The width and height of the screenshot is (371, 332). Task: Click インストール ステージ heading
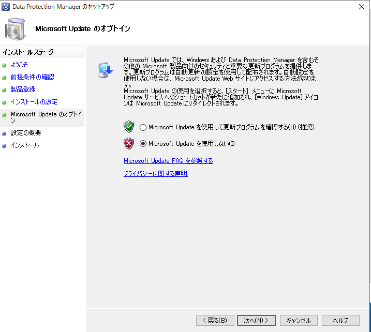(28, 52)
